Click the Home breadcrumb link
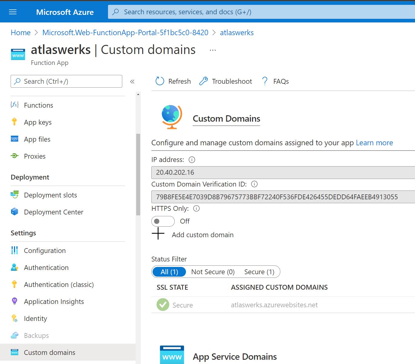This screenshot has height=364, width=415. 21,32
